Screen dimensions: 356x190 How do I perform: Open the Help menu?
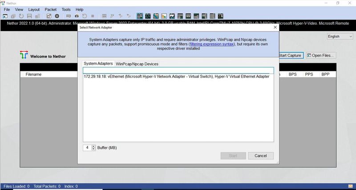coord(80,9)
